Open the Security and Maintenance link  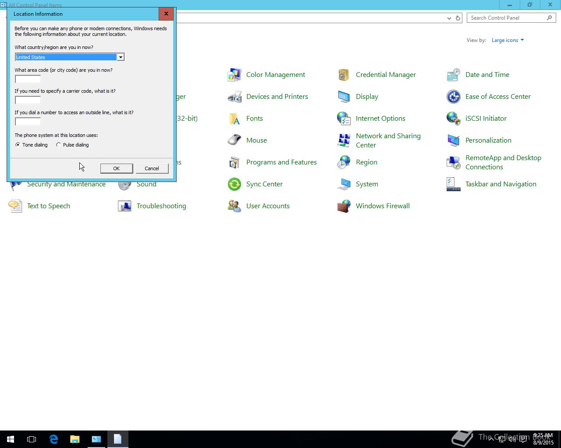[66, 184]
